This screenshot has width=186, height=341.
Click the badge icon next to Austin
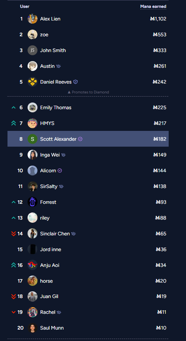58,66
